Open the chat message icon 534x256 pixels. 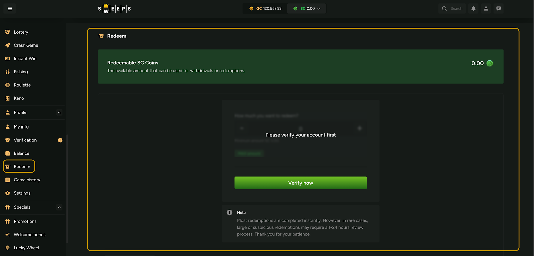(498, 9)
